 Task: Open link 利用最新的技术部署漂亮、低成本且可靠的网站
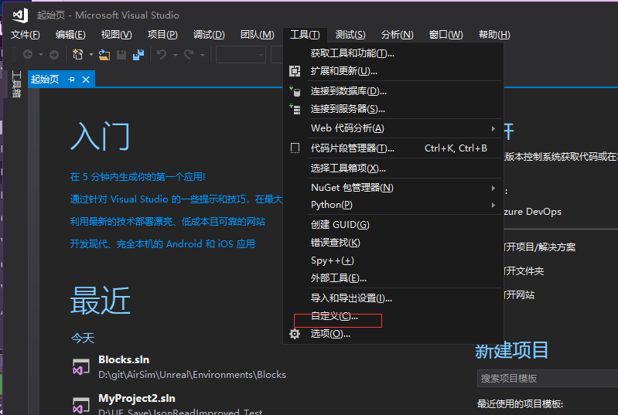(x=168, y=222)
